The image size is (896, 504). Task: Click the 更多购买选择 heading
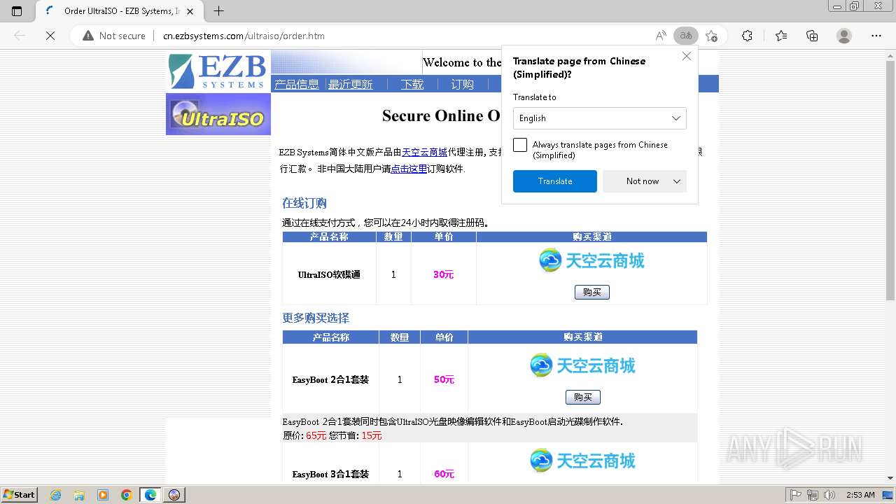pos(316,318)
